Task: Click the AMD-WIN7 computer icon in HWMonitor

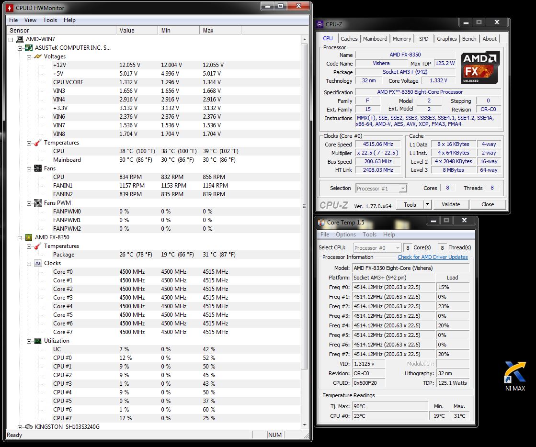Action: 20,39
